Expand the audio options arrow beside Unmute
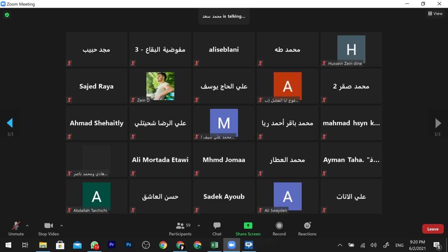 pyautogui.click(x=27, y=226)
